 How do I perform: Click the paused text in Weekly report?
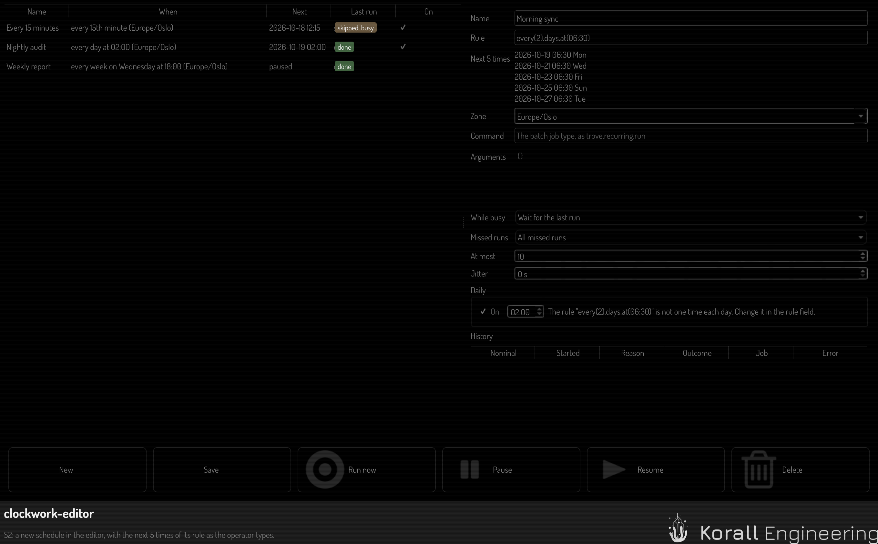tap(281, 66)
